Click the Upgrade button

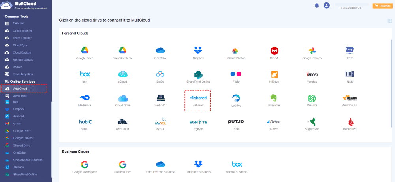383,6
